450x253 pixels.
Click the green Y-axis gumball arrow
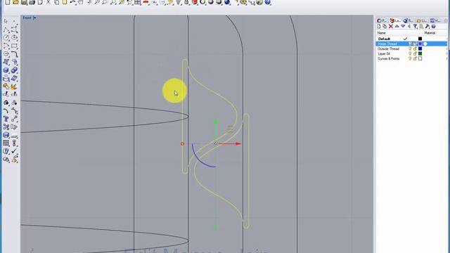216,122
